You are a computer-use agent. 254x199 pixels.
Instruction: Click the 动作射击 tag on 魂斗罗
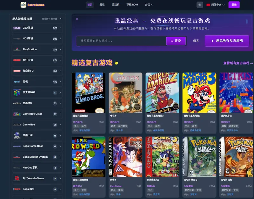click(x=123, y=126)
